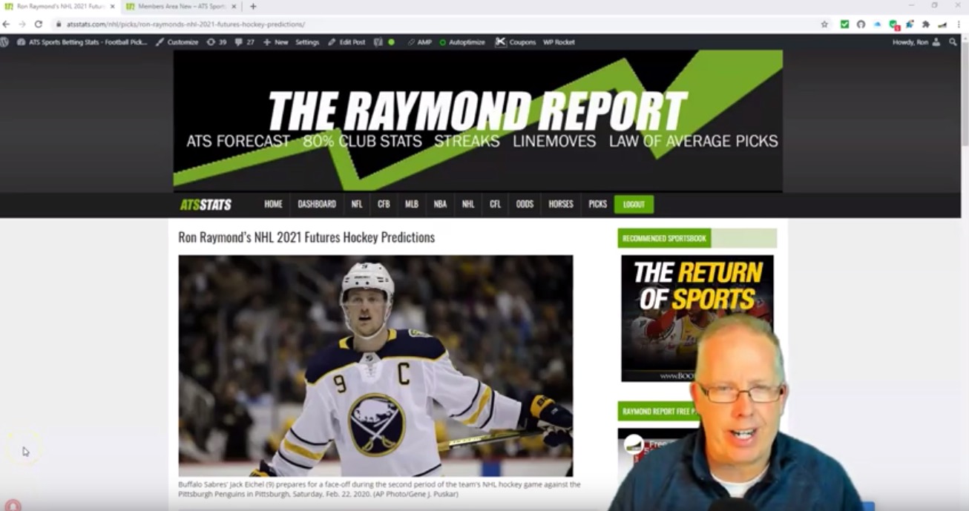Click the browser back arrow
The width and height of the screenshot is (969, 511).
(x=7, y=24)
